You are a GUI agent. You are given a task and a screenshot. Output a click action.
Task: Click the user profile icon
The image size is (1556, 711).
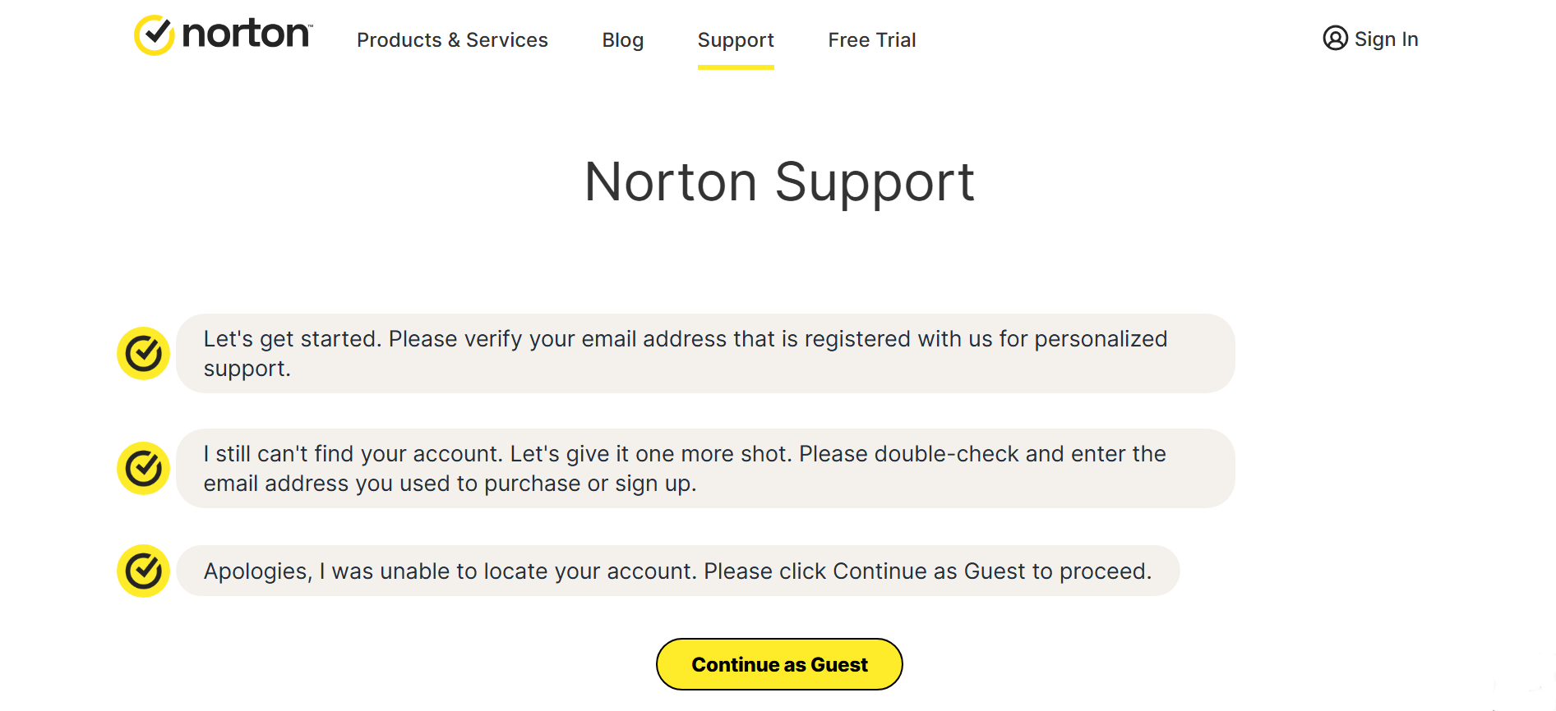pos(1335,39)
